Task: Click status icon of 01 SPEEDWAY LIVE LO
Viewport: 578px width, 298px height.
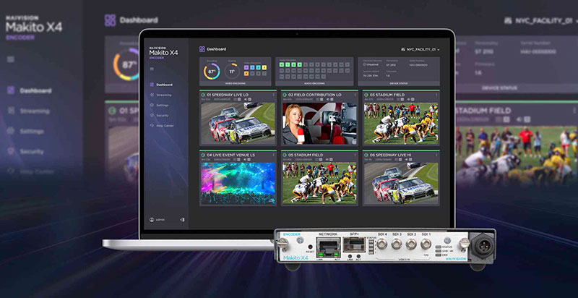Action: (x=203, y=95)
